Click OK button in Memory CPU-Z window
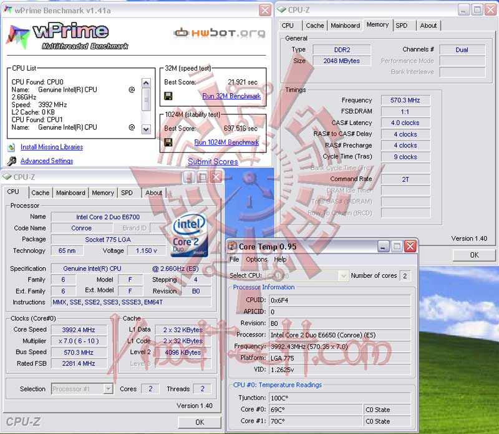The width and height of the screenshot is (499, 434). 474,255
